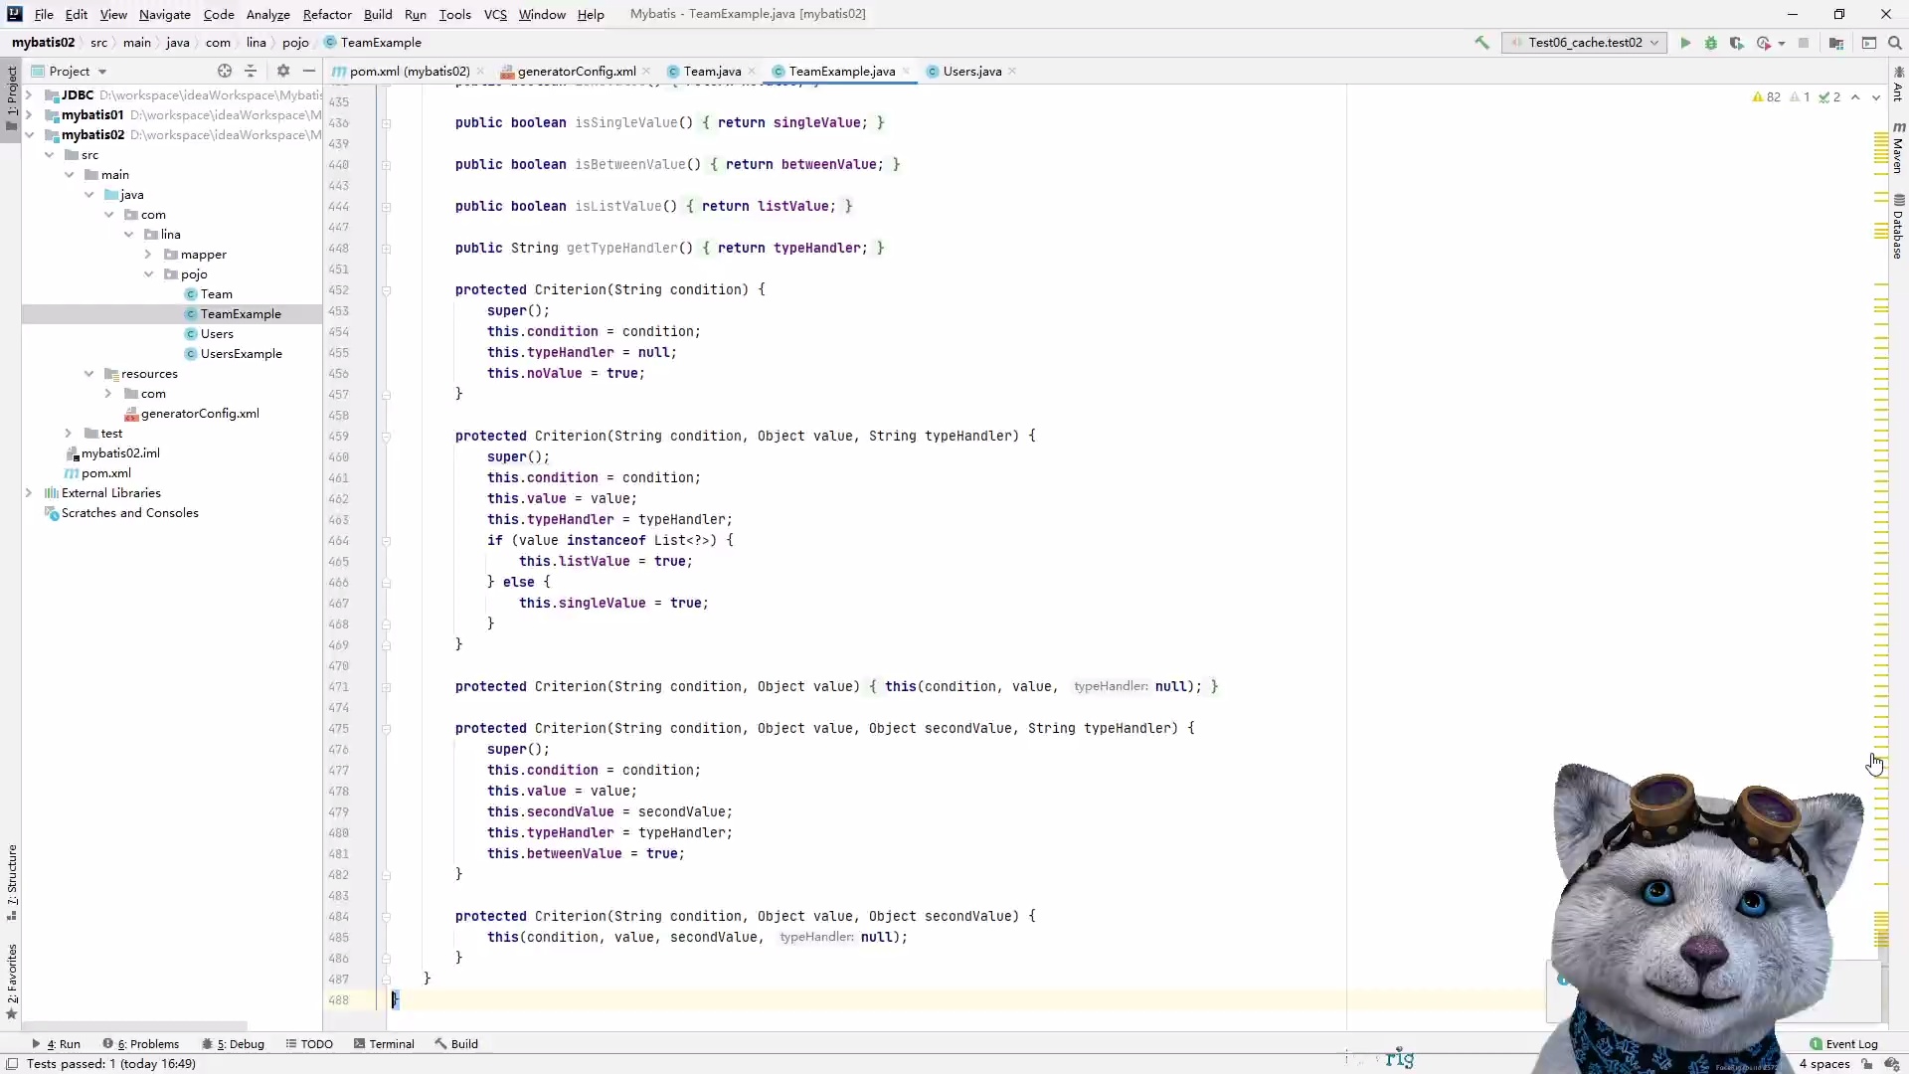This screenshot has width=1909, height=1074.
Task: Toggle the Maven tool window
Action: click(1898, 149)
